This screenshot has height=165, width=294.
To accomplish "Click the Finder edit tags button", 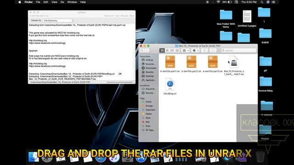I will tap(213, 50).
